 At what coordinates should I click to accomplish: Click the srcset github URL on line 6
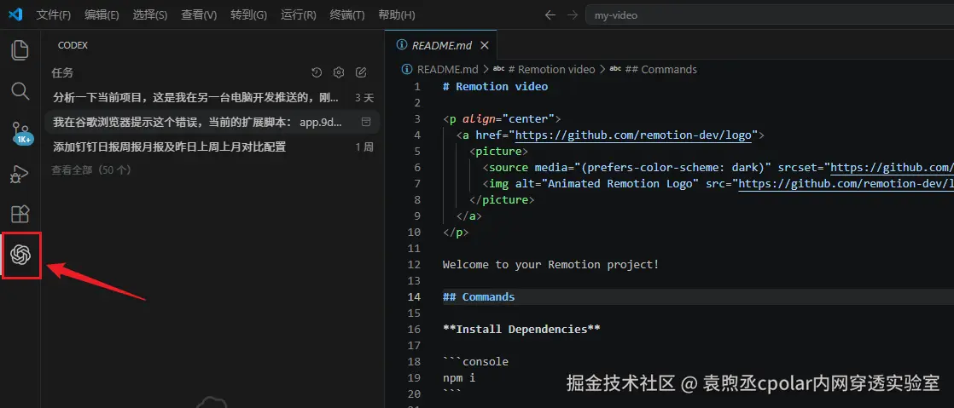pyautogui.click(x=892, y=167)
